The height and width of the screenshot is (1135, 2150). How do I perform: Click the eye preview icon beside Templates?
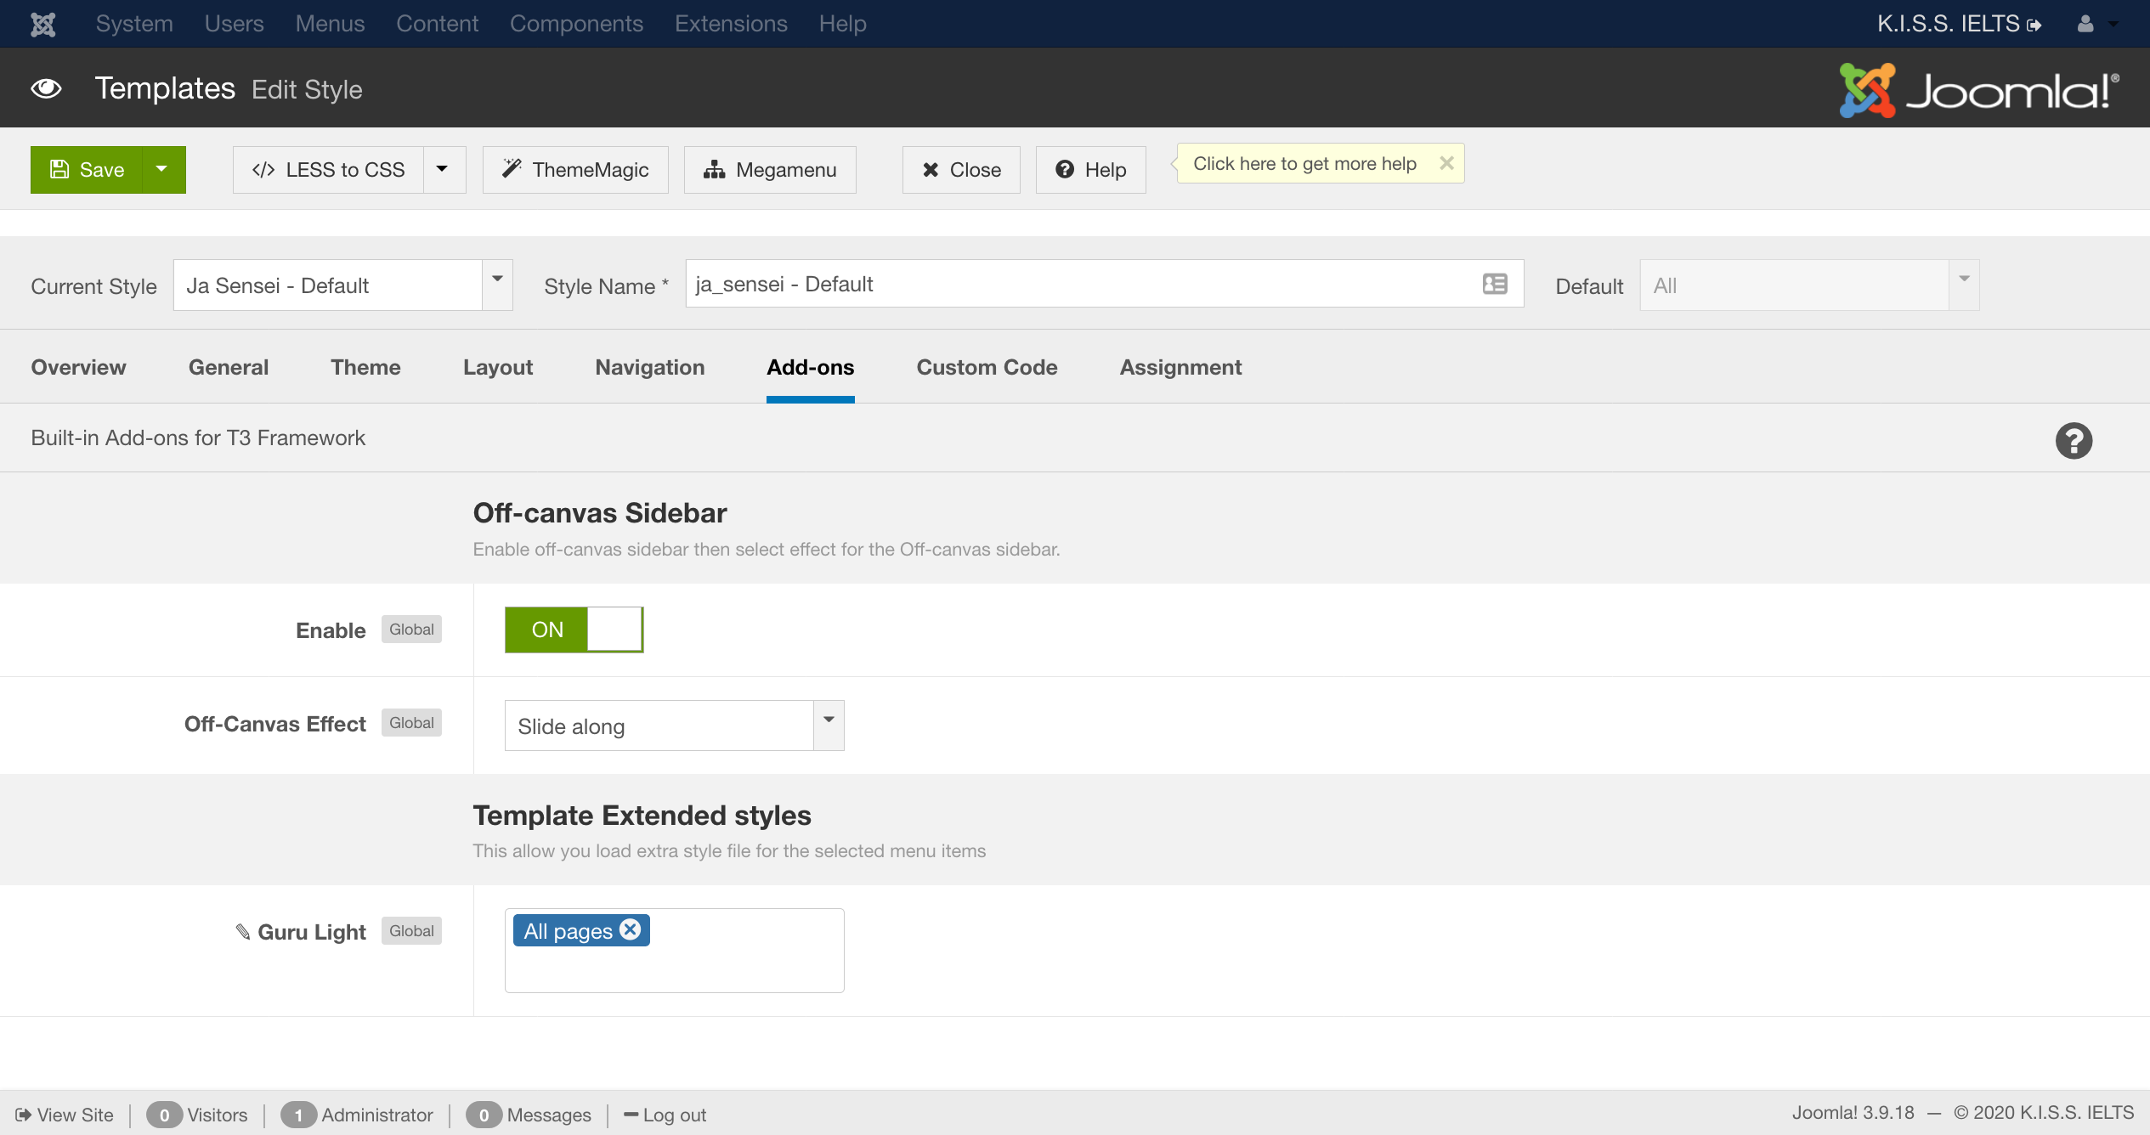coord(47,88)
